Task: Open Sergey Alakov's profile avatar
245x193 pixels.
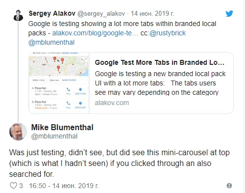Action: click(18, 16)
